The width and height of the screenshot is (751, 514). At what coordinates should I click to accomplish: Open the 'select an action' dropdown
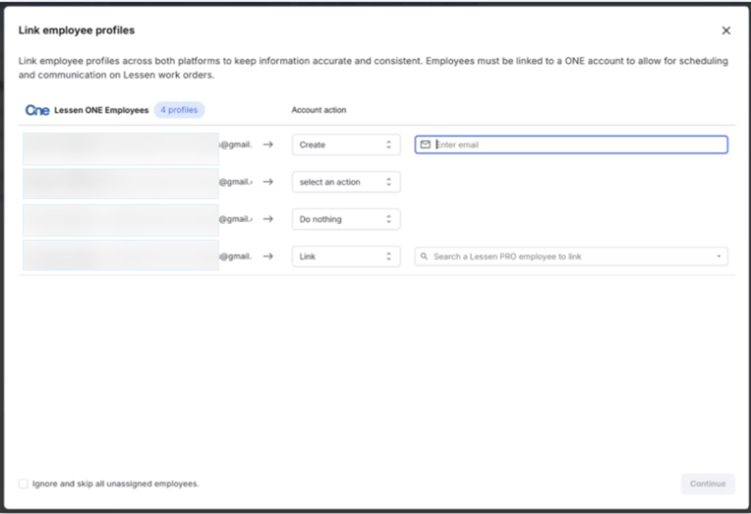tap(346, 182)
